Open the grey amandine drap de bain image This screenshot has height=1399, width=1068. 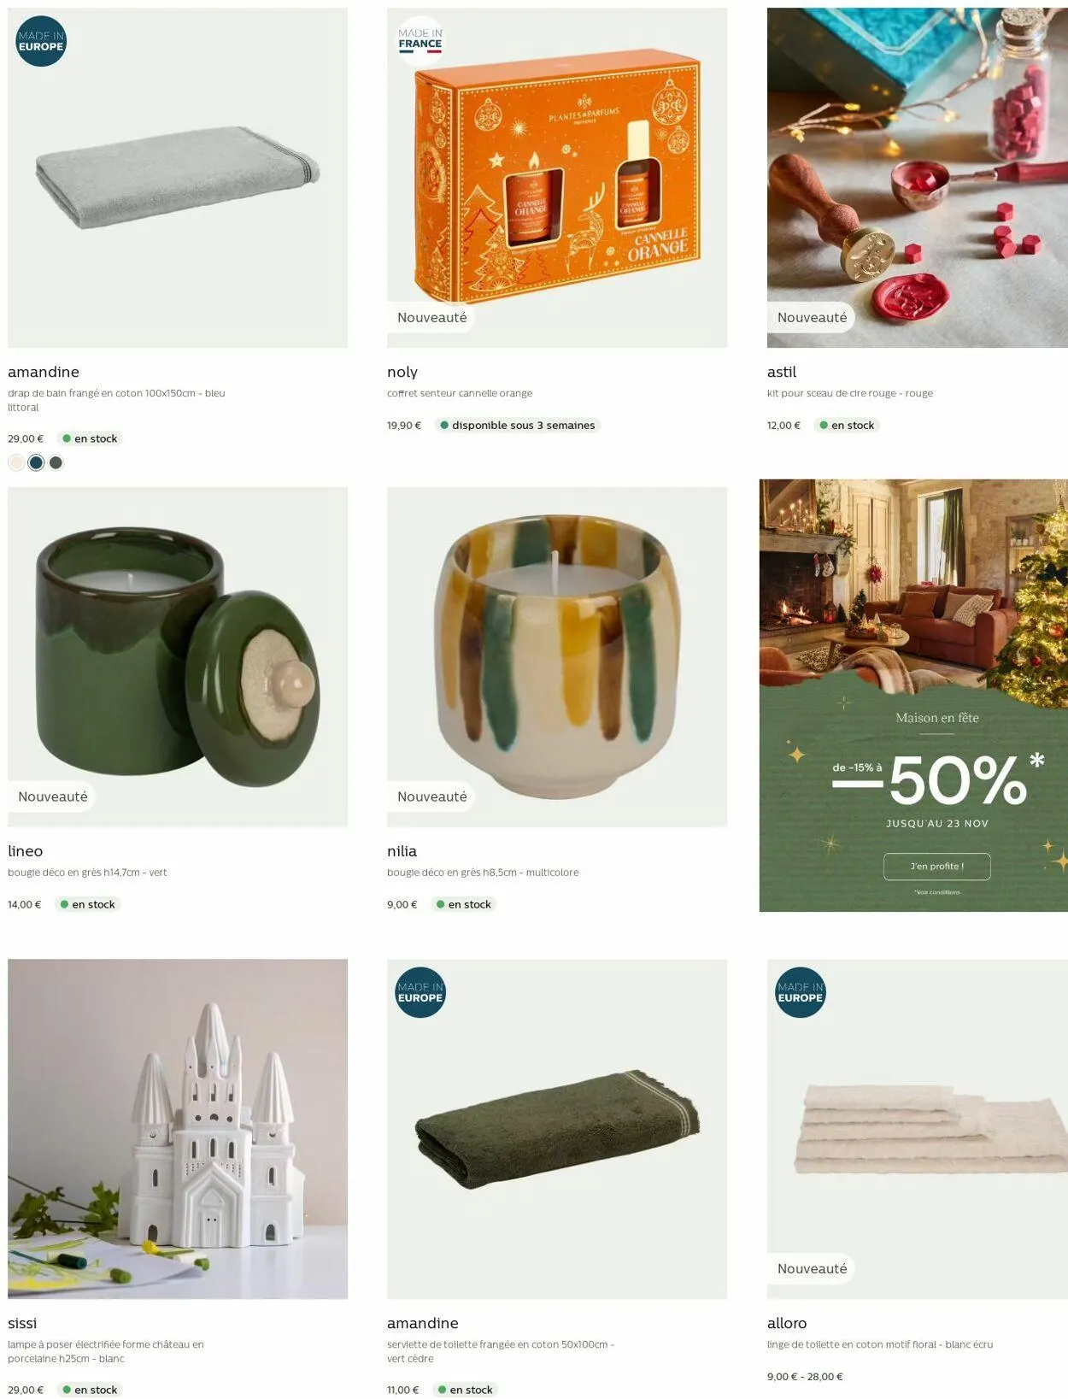coord(178,178)
